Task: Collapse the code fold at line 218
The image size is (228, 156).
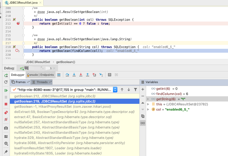Action: pyautogui.click(x=23, y=47)
